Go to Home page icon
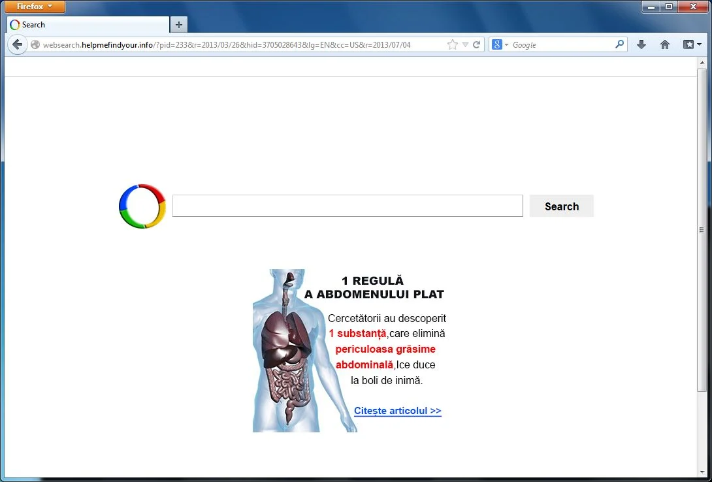712x482 pixels. (665, 44)
